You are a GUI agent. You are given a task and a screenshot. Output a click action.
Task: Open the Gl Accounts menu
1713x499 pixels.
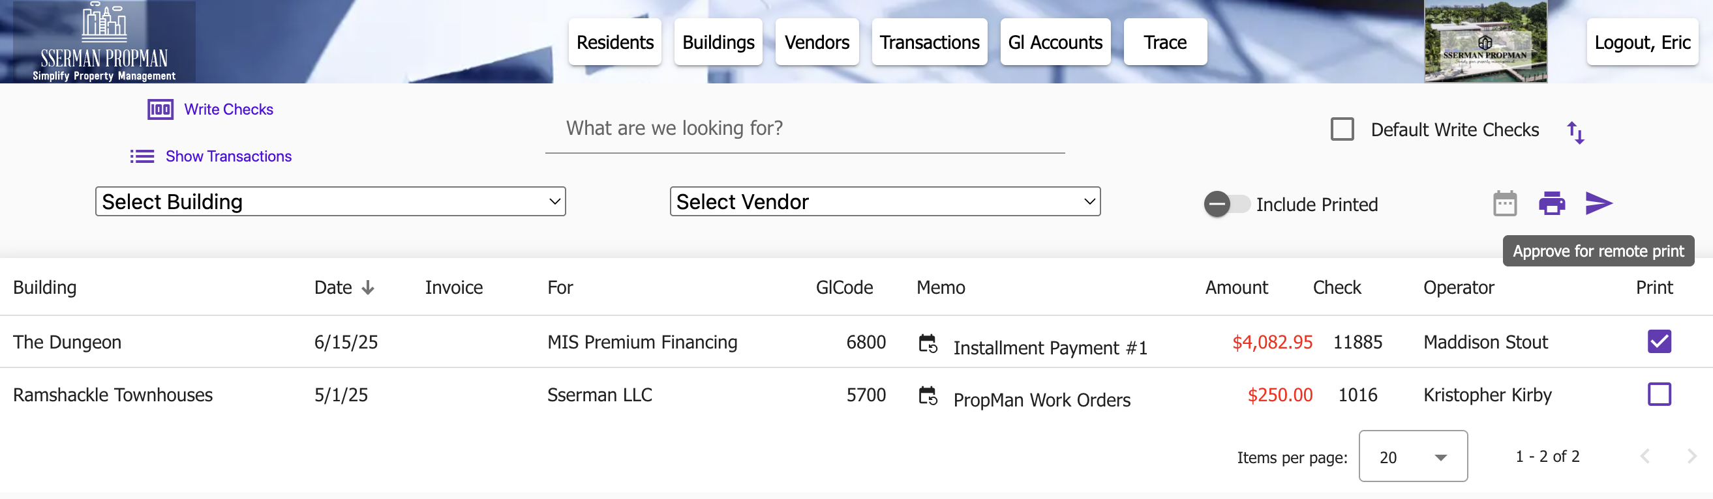(x=1055, y=42)
